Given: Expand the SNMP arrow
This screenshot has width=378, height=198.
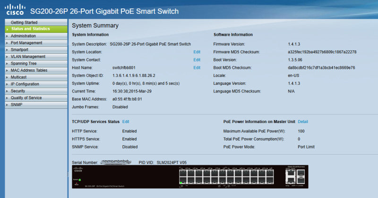Looking at the screenshot, I should point(7,105).
